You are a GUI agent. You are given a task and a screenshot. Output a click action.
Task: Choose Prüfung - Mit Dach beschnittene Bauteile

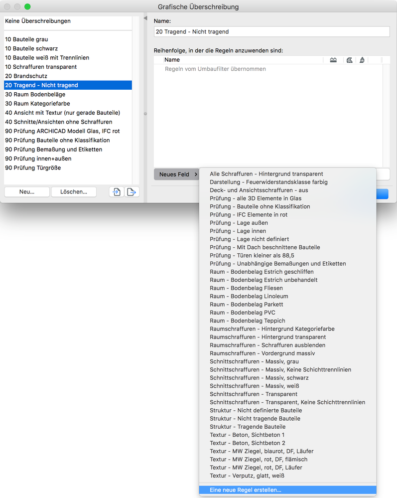point(265,247)
